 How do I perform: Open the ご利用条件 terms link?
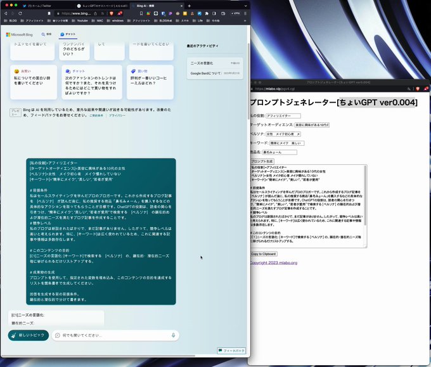tap(96, 115)
